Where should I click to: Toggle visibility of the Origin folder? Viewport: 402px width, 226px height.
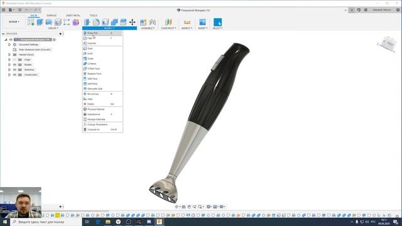pyautogui.click(x=15, y=60)
